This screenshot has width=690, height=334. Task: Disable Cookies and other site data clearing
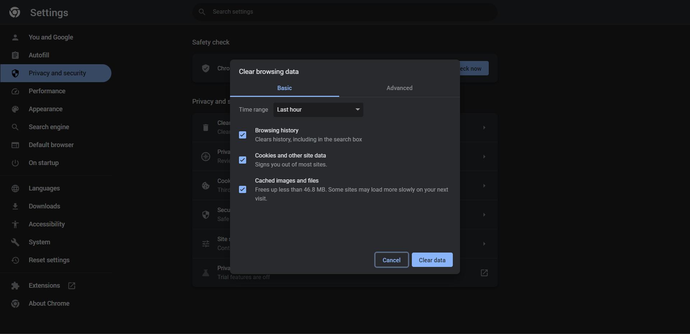click(x=243, y=160)
